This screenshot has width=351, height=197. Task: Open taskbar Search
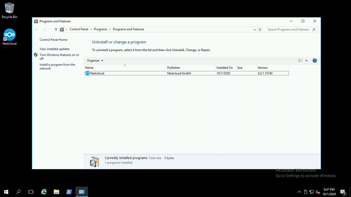click(19, 192)
